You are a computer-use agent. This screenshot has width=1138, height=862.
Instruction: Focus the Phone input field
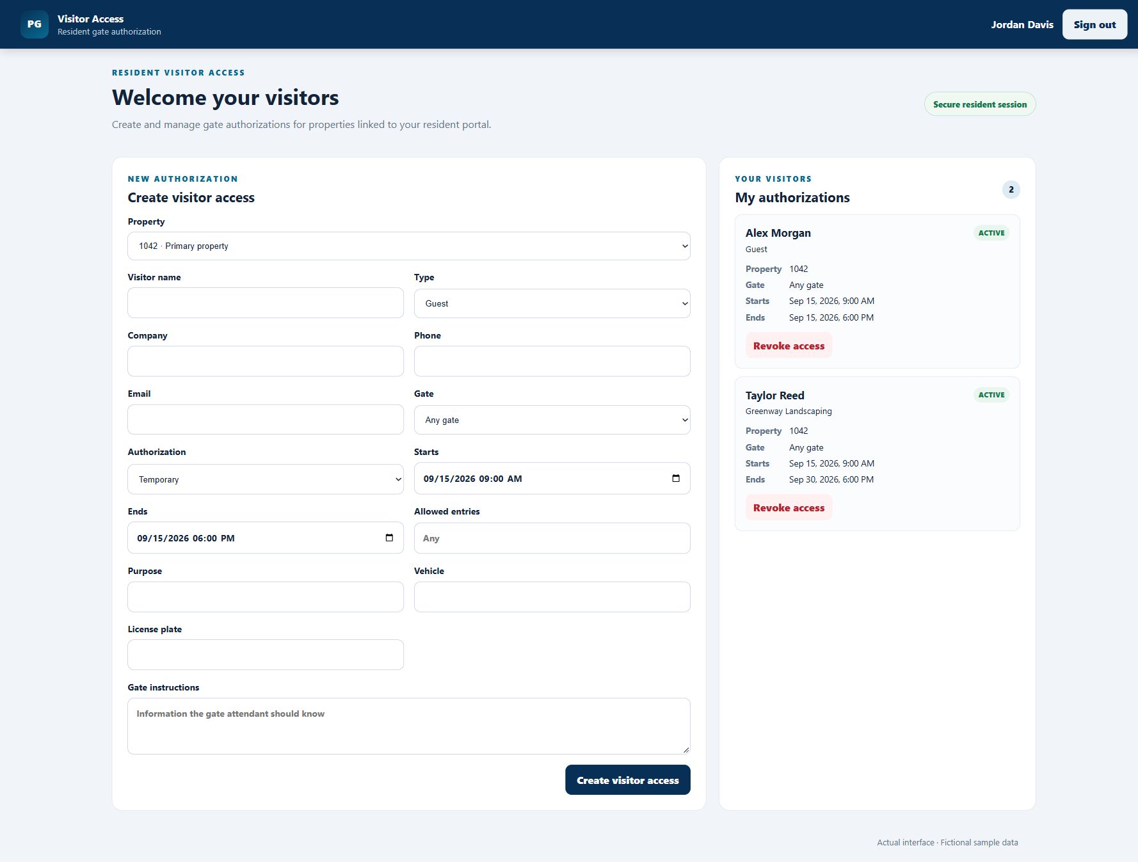(x=552, y=362)
